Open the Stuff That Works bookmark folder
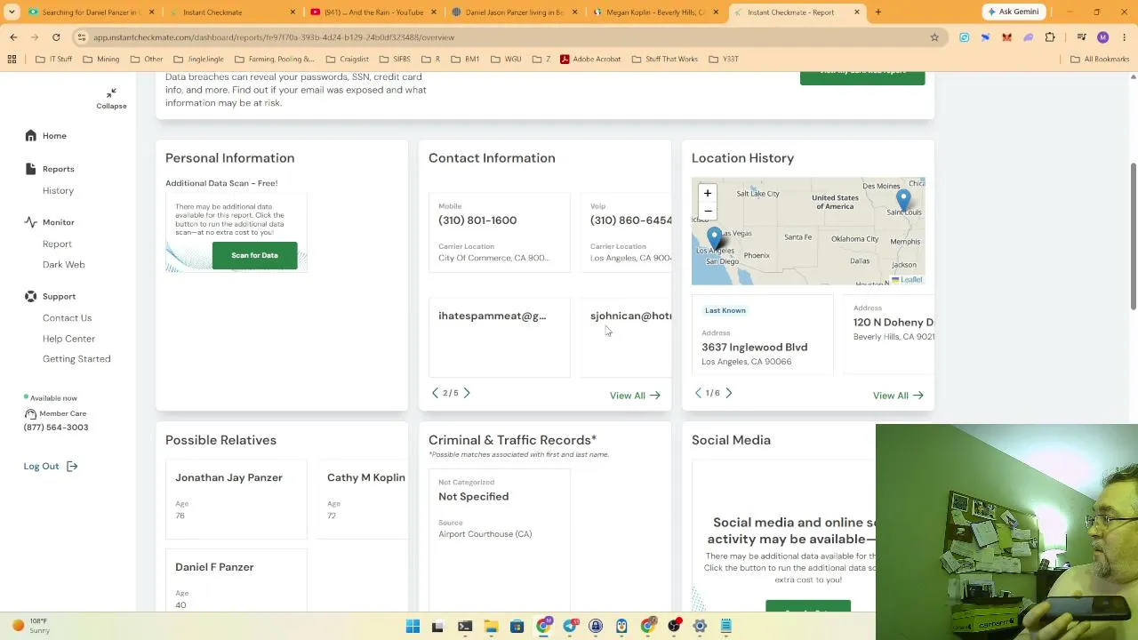Image resolution: width=1138 pixels, height=640 pixels. (665, 60)
